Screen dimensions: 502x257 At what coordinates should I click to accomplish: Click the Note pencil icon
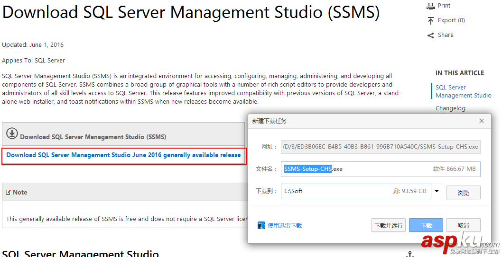click(x=9, y=192)
